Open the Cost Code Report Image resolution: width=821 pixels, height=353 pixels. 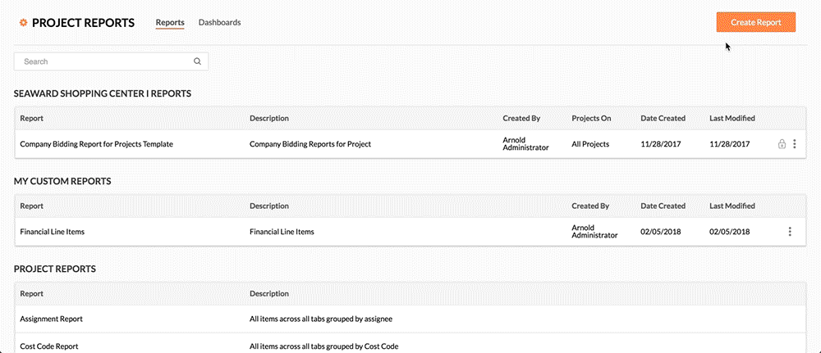[49, 346]
